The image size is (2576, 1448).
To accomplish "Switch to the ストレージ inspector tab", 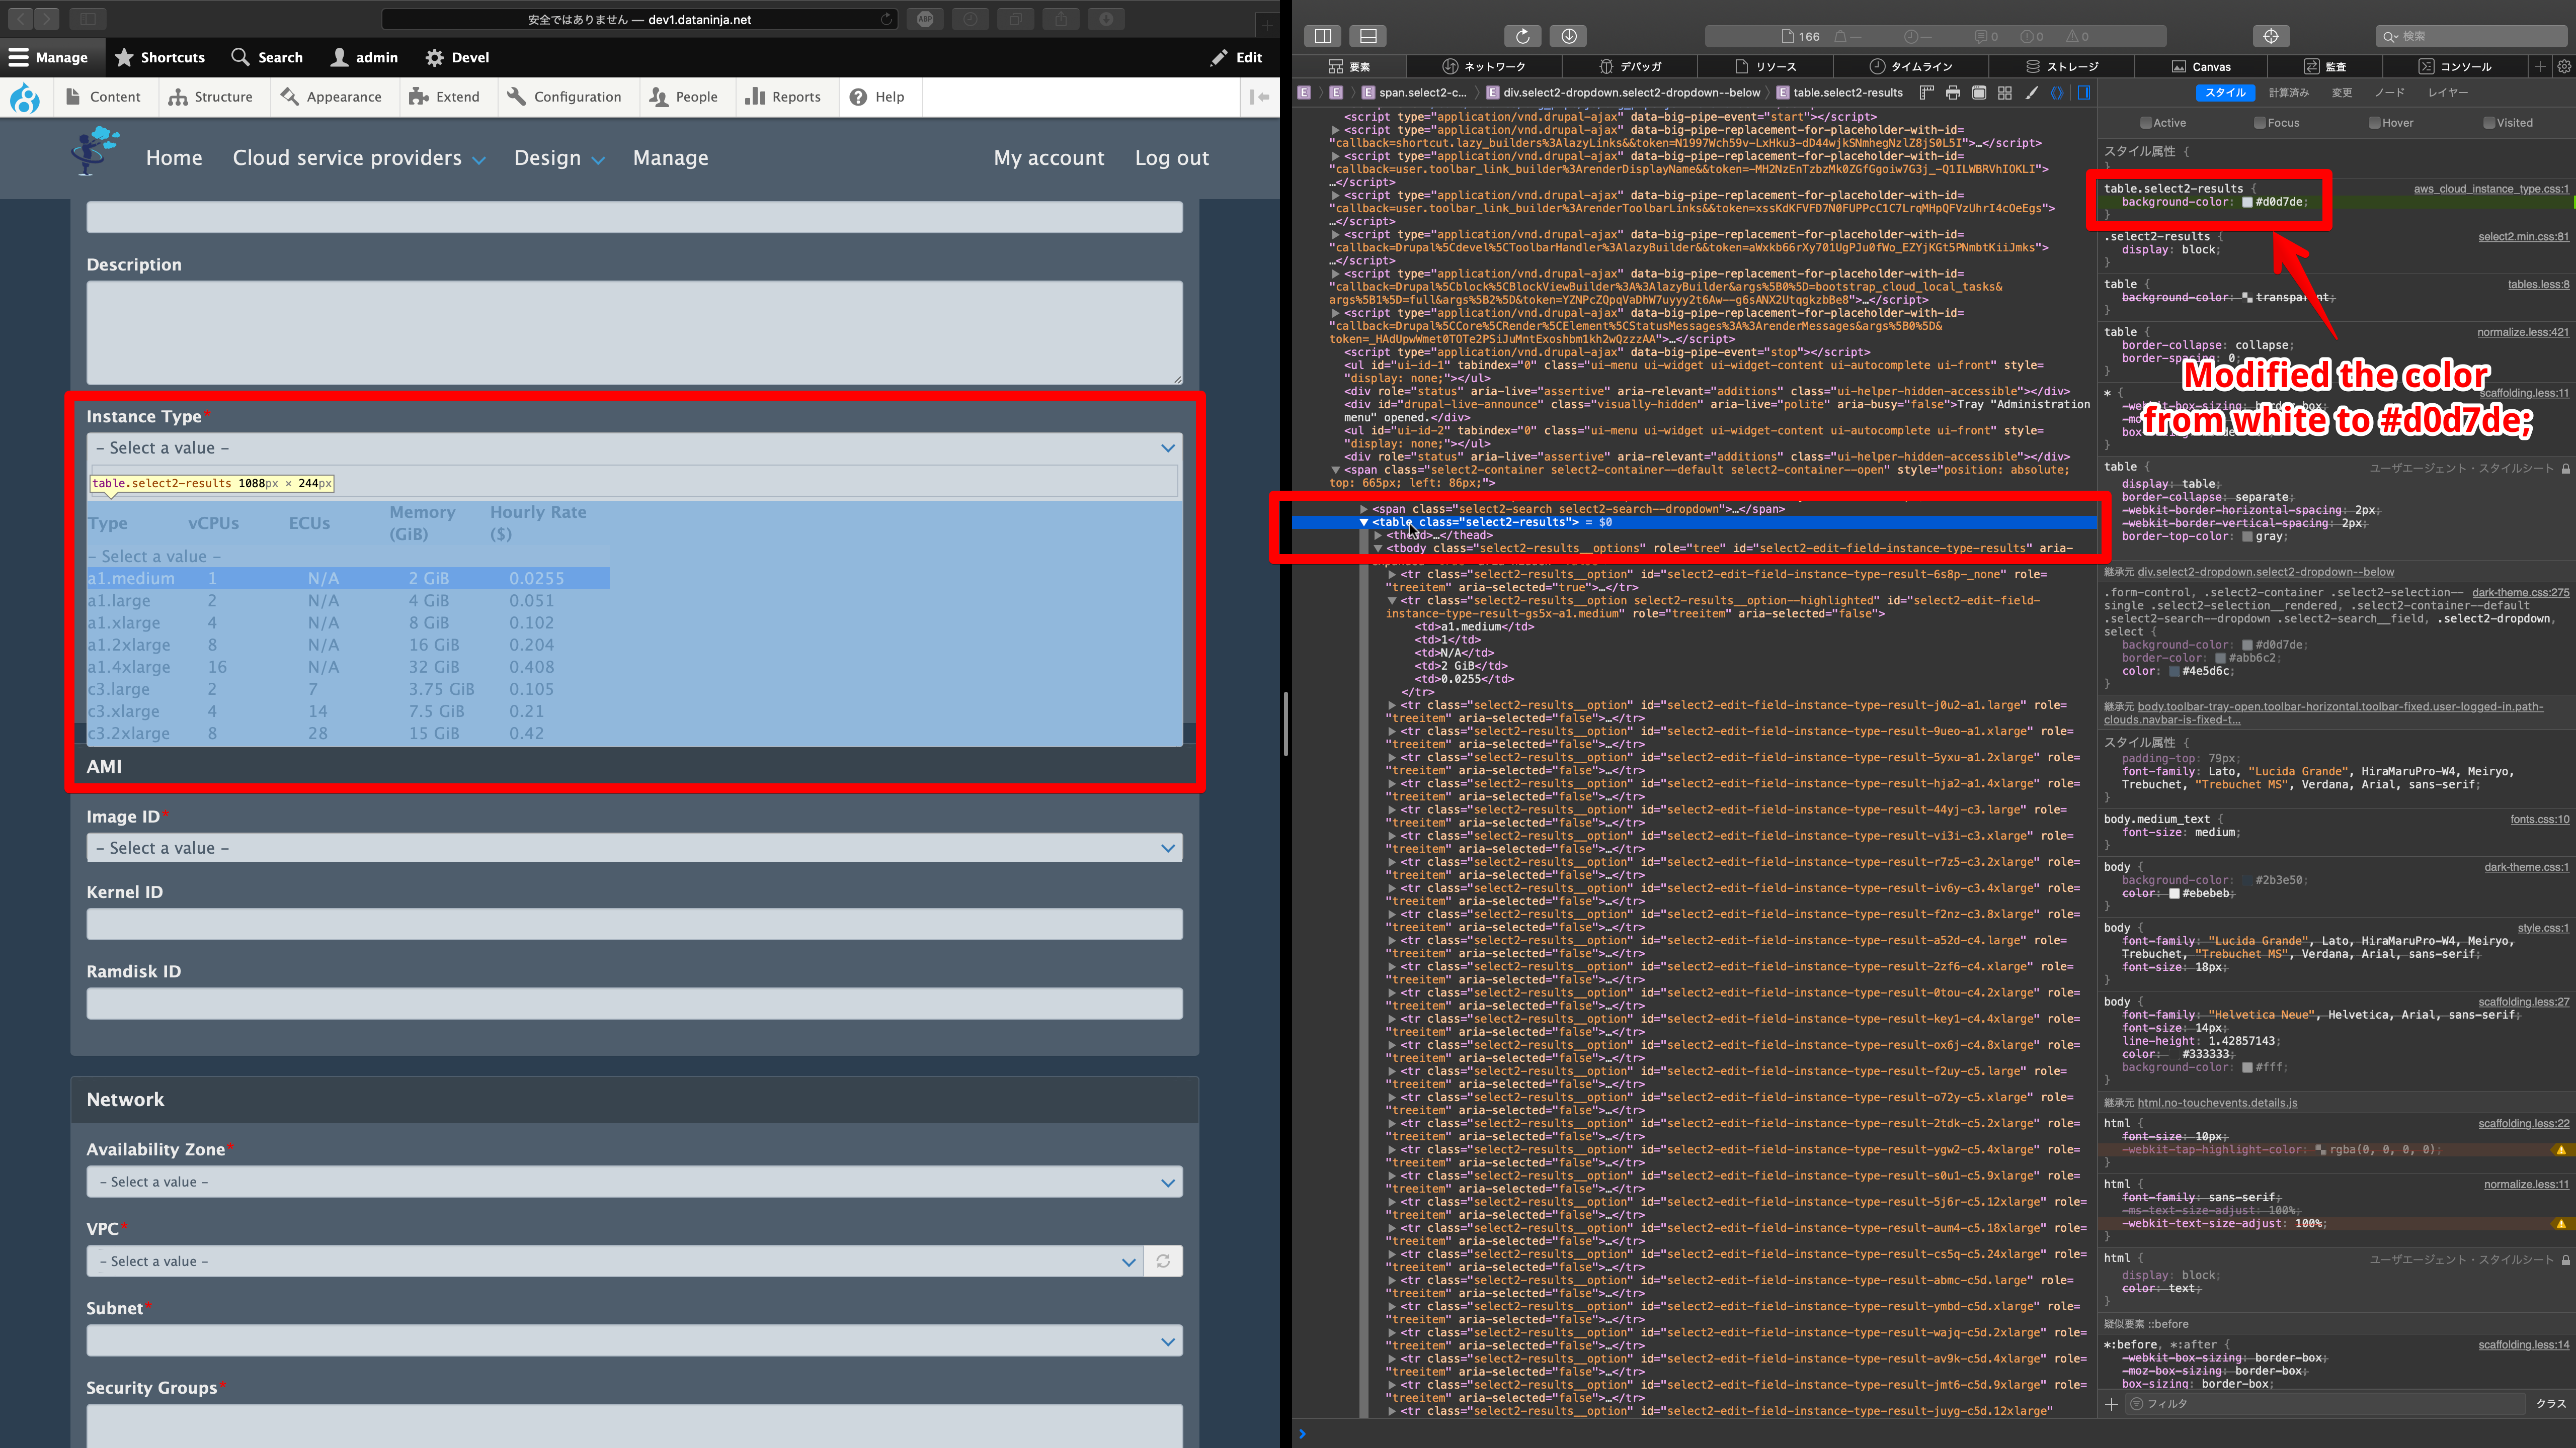I will tap(2062, 66).
